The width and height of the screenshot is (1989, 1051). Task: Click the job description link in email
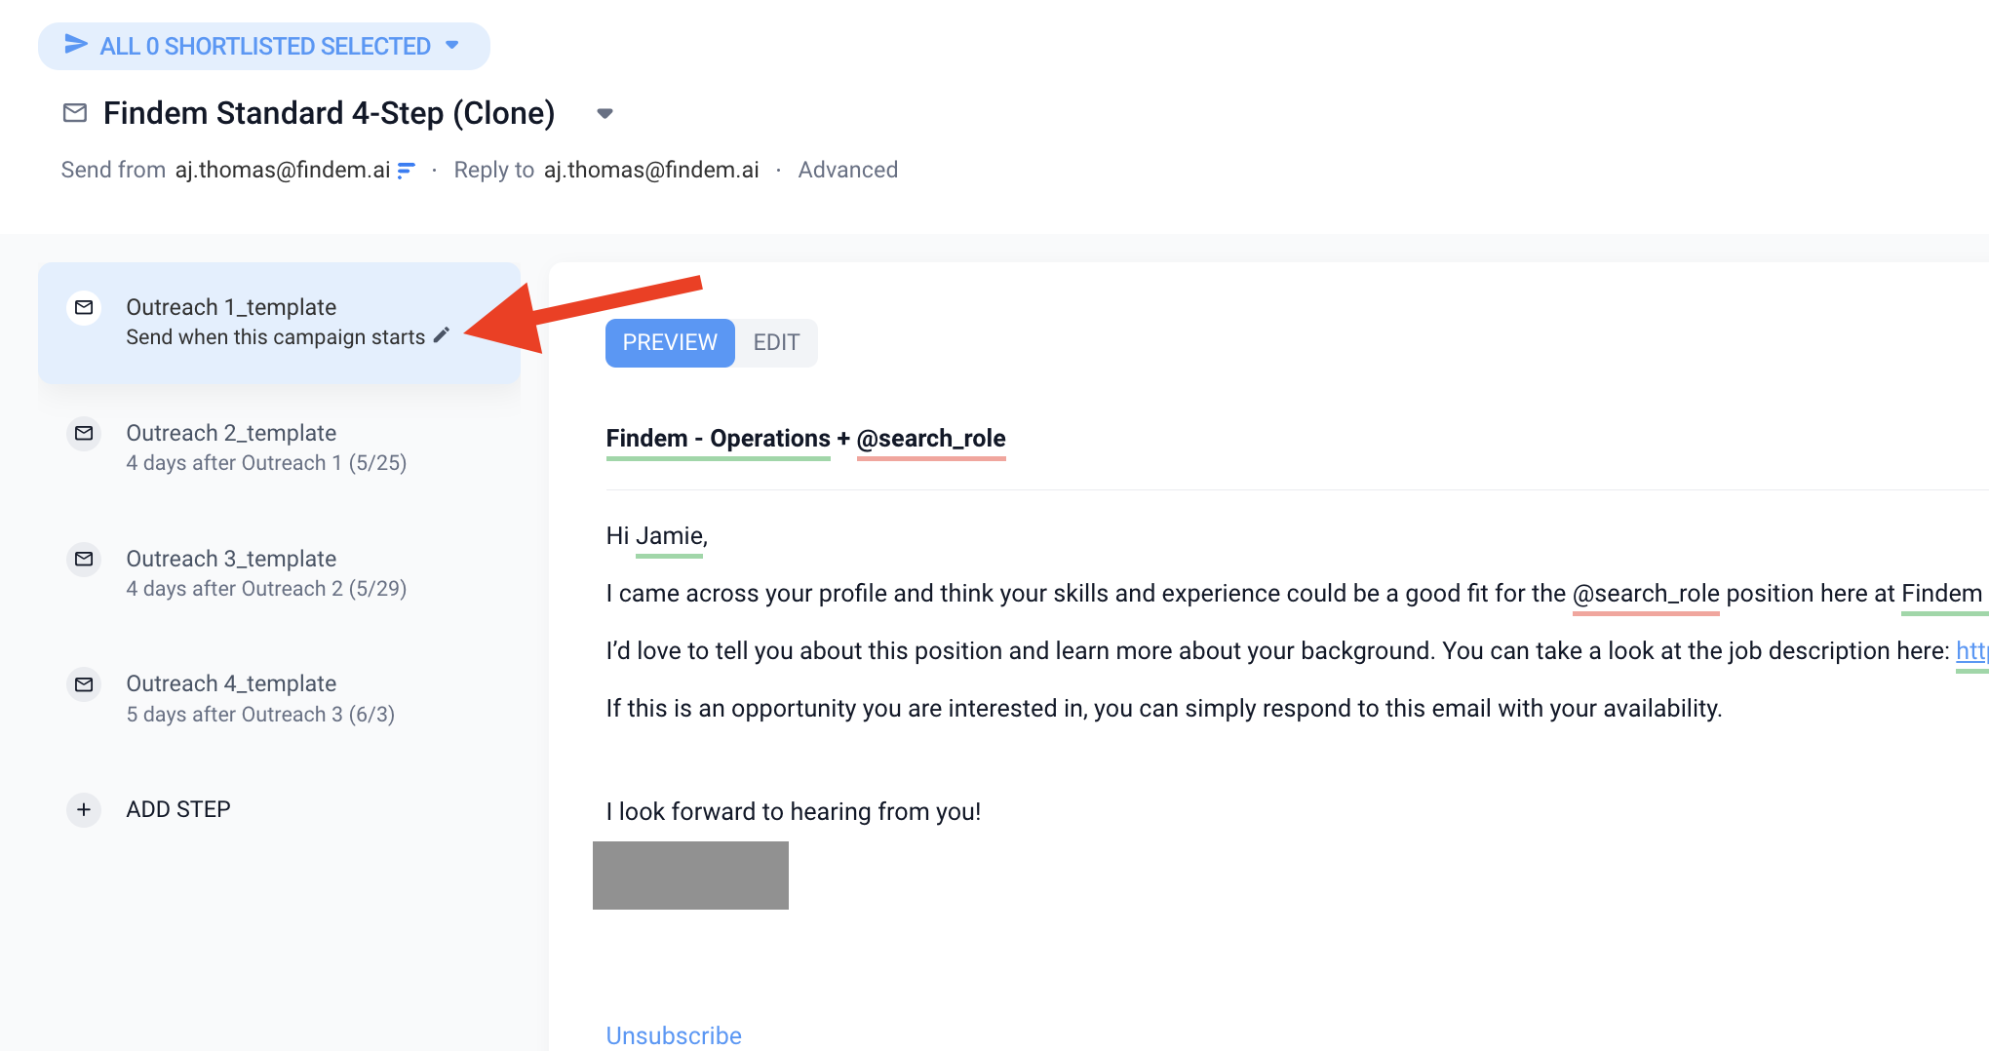[x=1970, y=651]
